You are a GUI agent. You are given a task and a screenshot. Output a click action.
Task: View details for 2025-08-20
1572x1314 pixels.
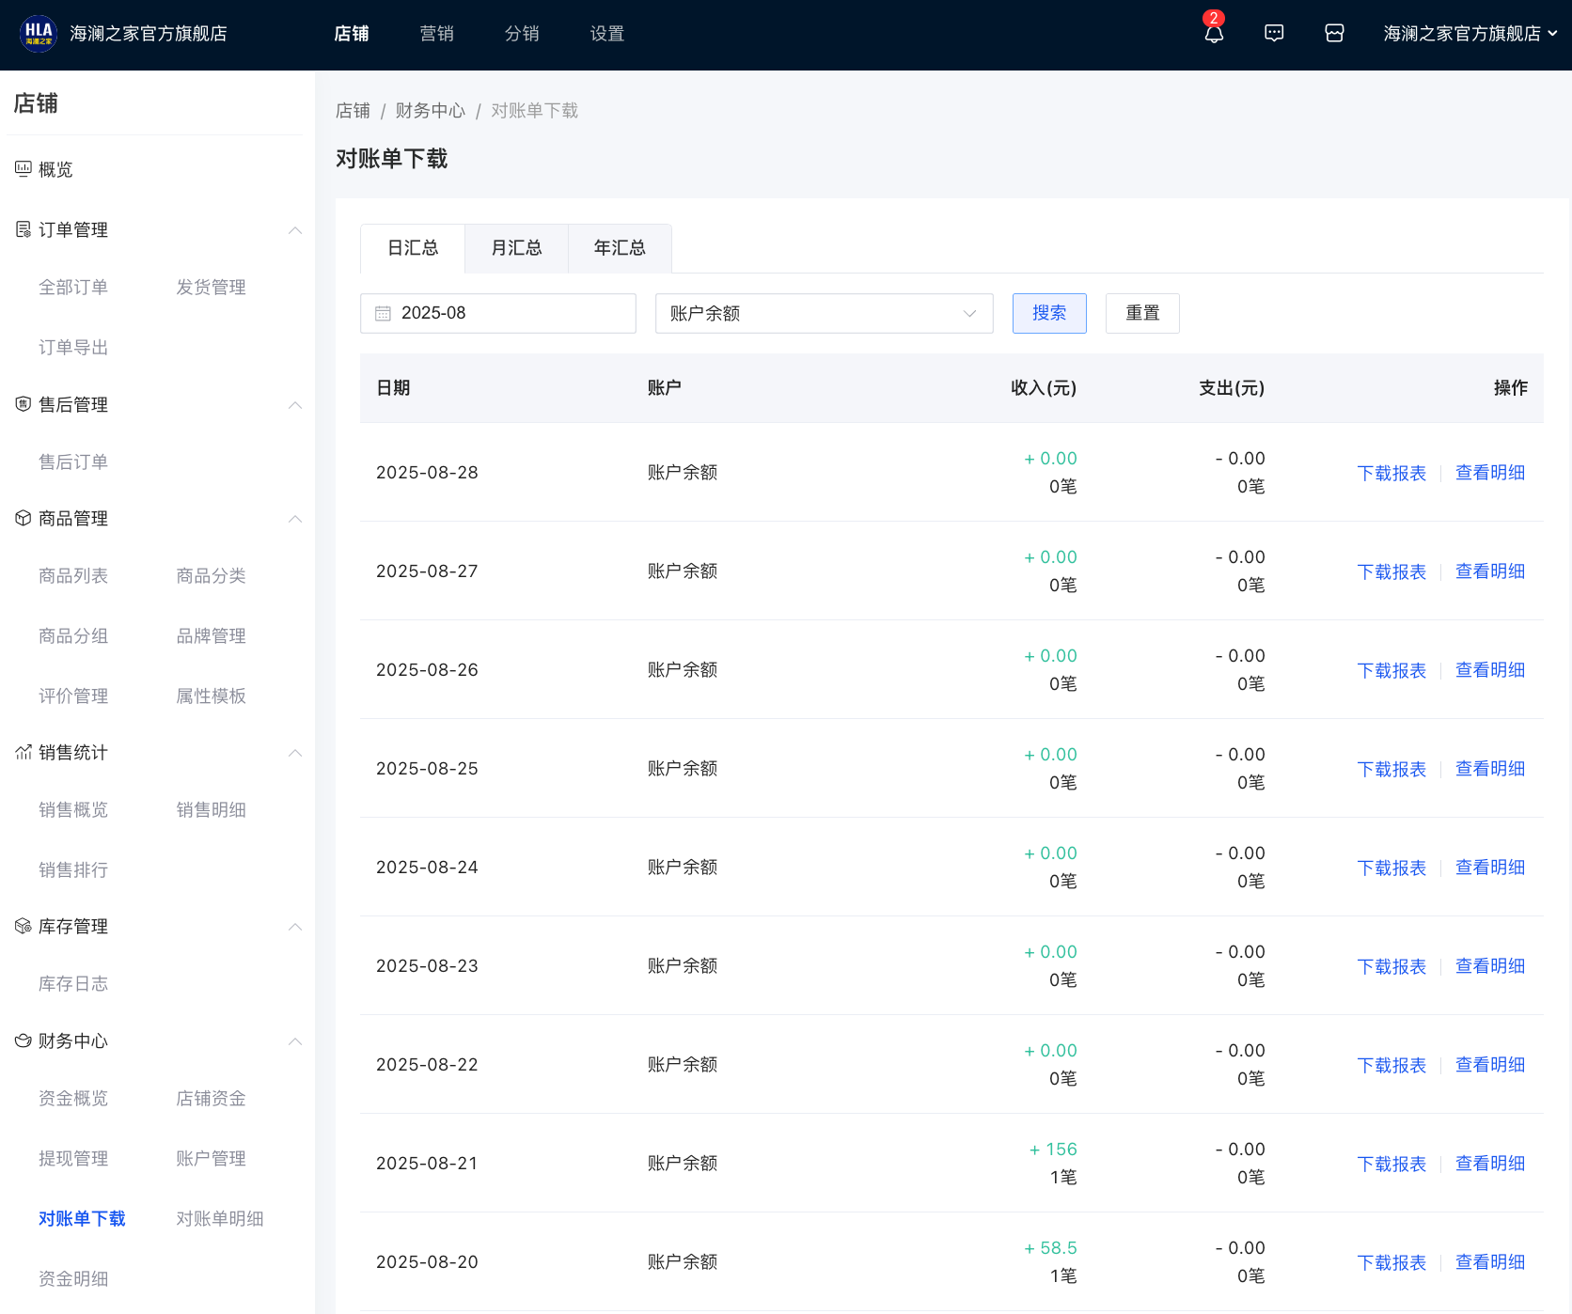coord(1490,1262)
